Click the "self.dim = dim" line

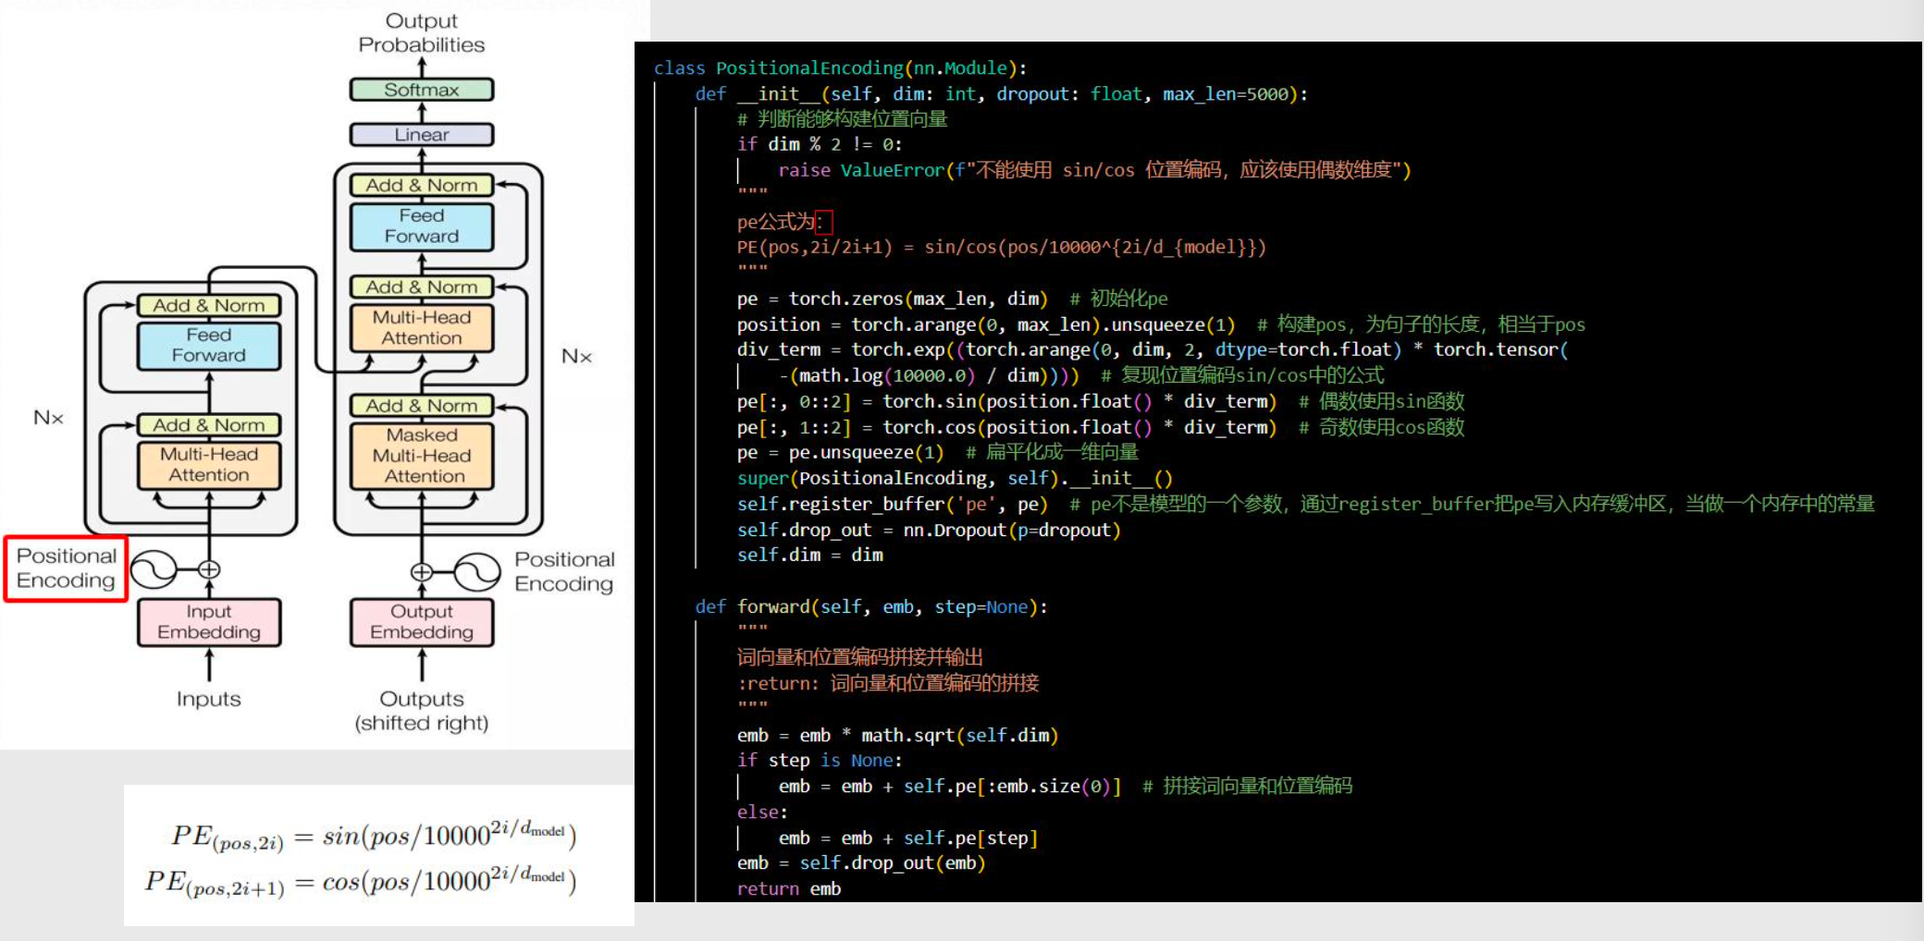810,556
